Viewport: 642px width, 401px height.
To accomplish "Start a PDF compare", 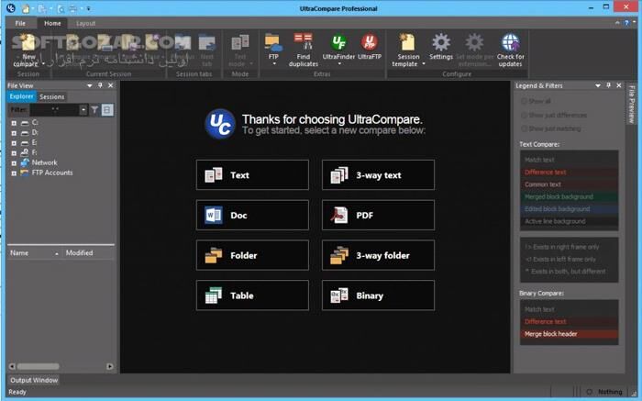I will (x=378, y=215).
